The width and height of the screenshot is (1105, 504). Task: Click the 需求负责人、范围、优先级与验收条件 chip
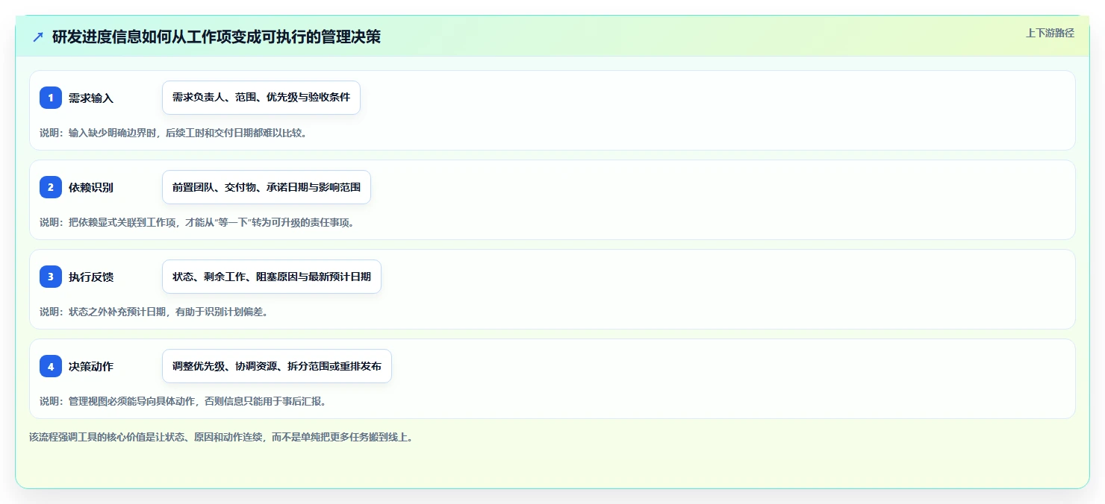click(261, 98)
